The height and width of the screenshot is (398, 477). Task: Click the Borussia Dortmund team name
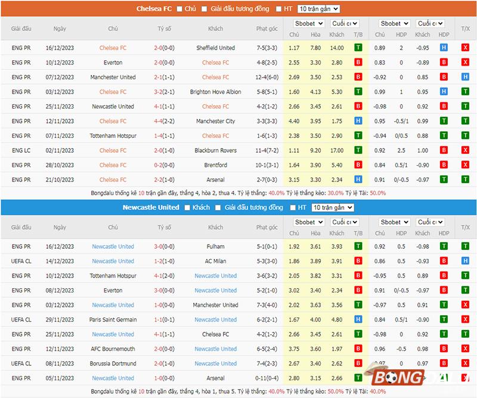tap(113, 363)
